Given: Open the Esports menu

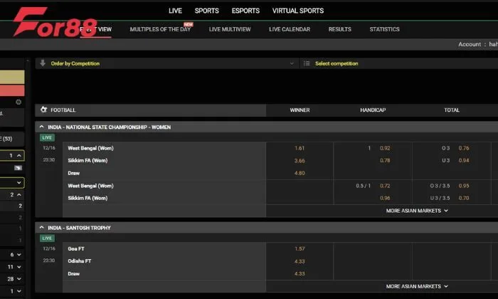Looking at the screenshot, I should click(245, 11).
